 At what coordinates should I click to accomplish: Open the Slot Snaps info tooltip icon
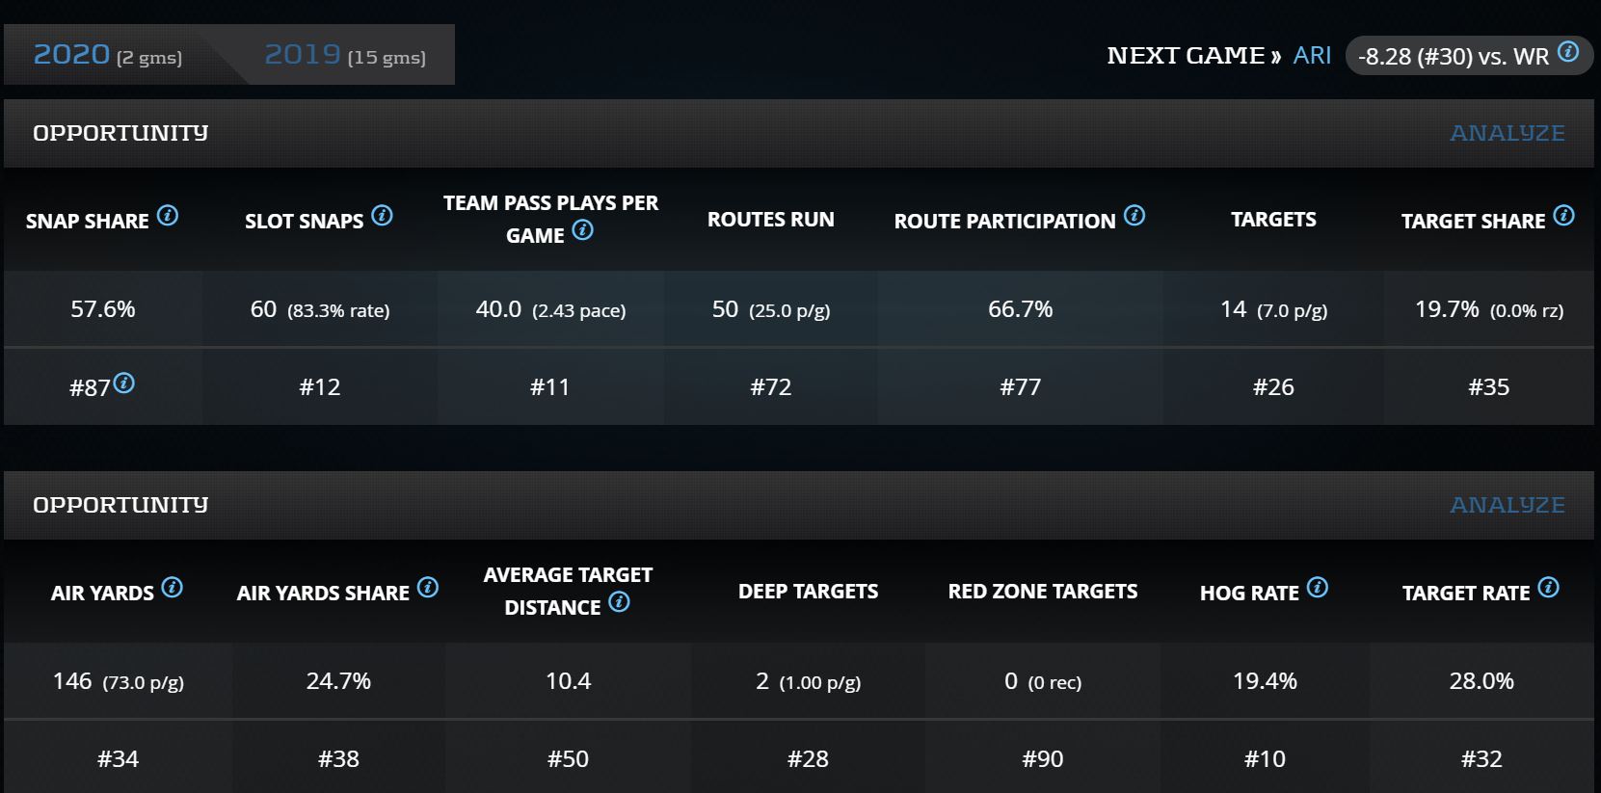point(383,216)
